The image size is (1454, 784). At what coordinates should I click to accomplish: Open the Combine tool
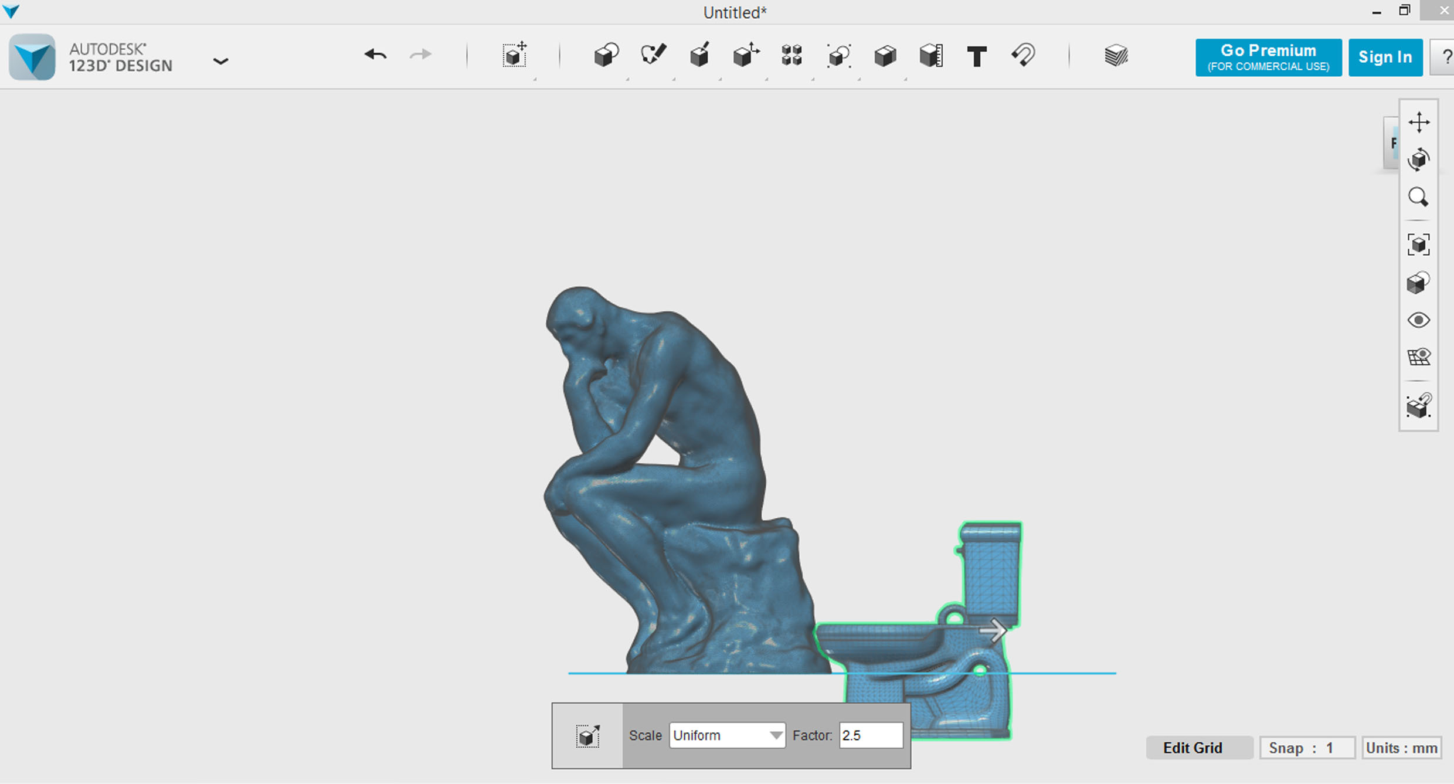coord(885,56)
